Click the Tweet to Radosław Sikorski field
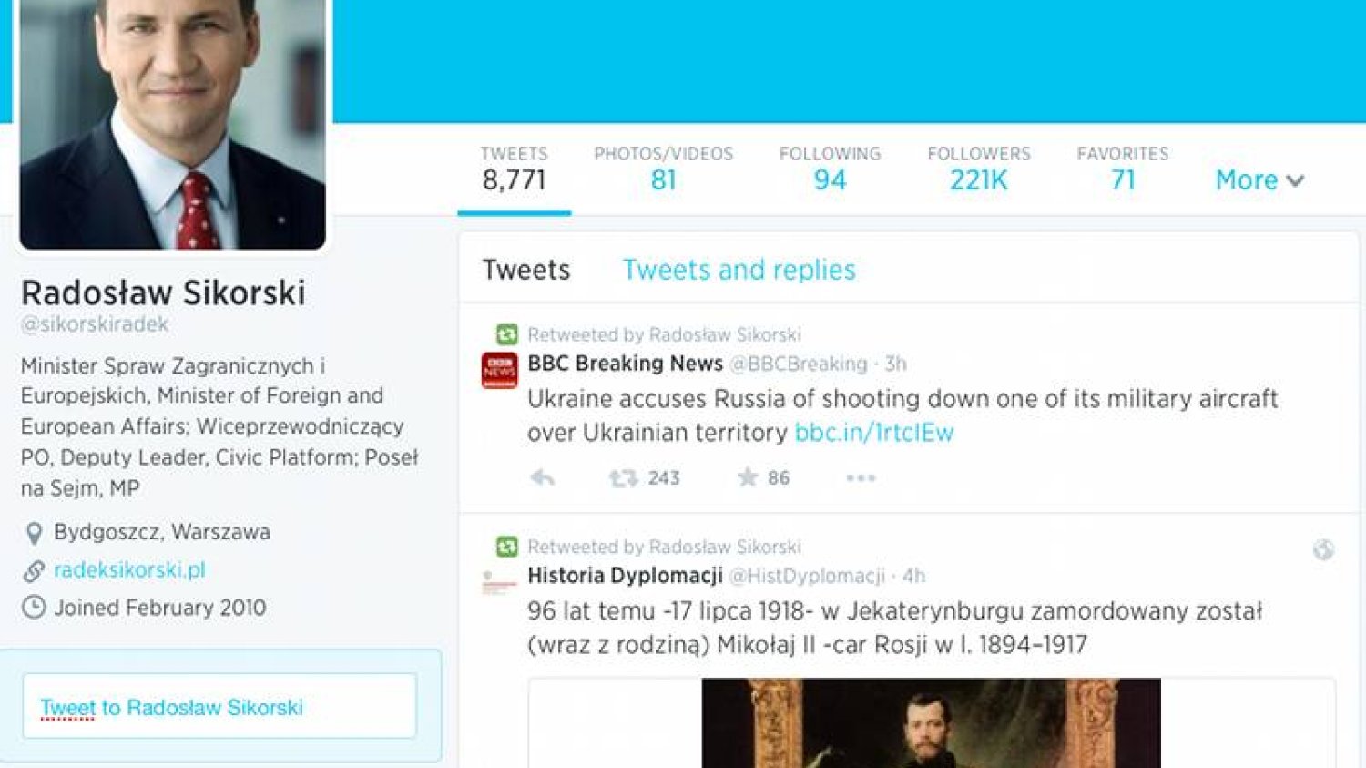 (x=219, y=706)
